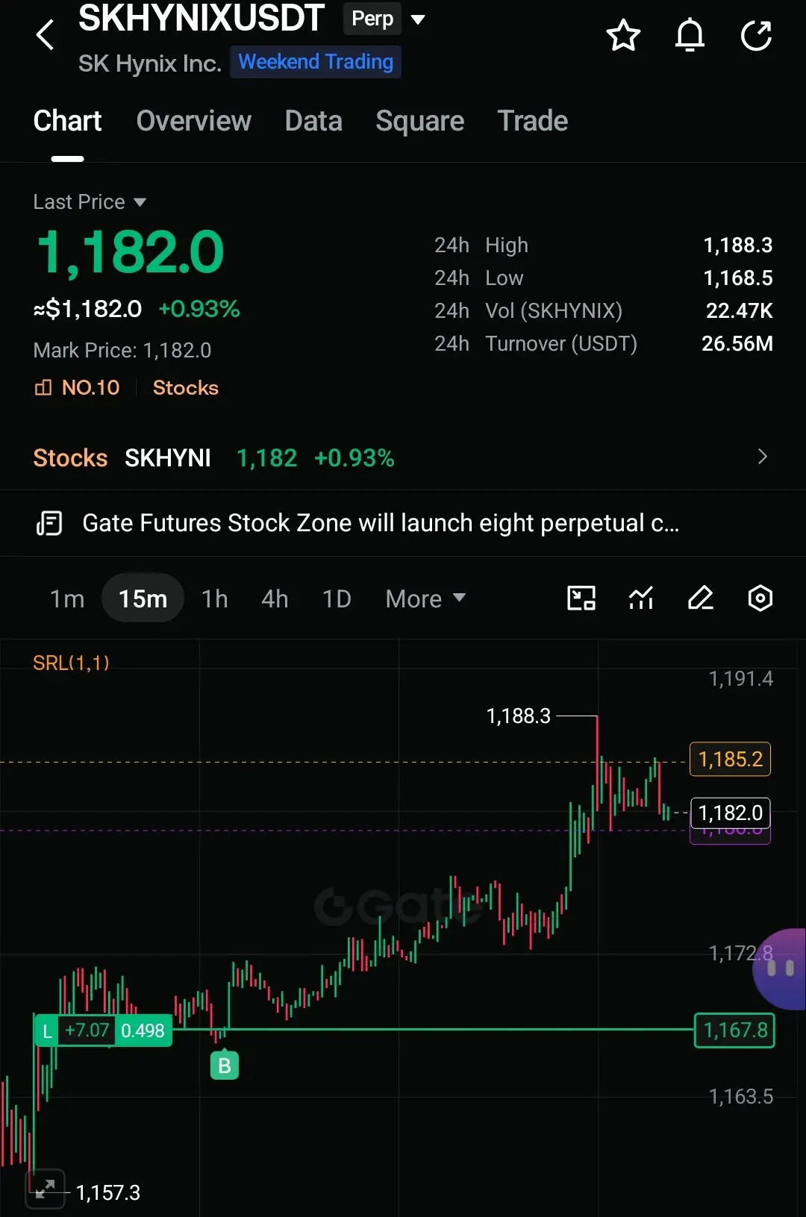Image resolution: width=806 pixels, height=1217 pixels.
Task: Open price alert bell
Action: [690, 35]
